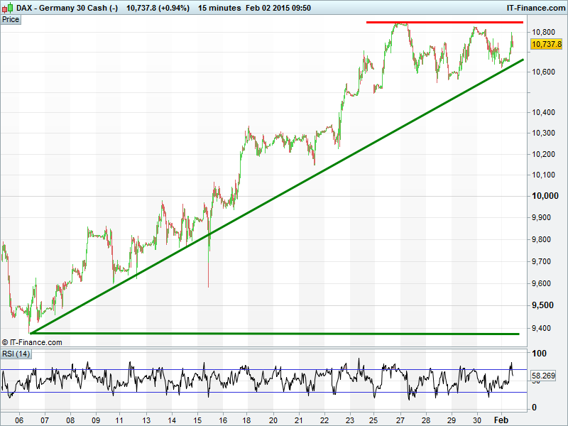This screenshot has width=568, height=426.
Task: Open the Price panel label
Action: pyautogui.click(x=11, y=19)
